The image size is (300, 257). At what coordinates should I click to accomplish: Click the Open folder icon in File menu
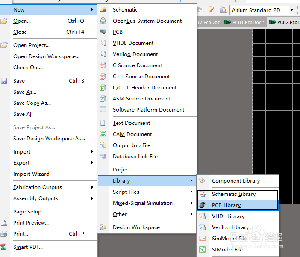[4, 21]
